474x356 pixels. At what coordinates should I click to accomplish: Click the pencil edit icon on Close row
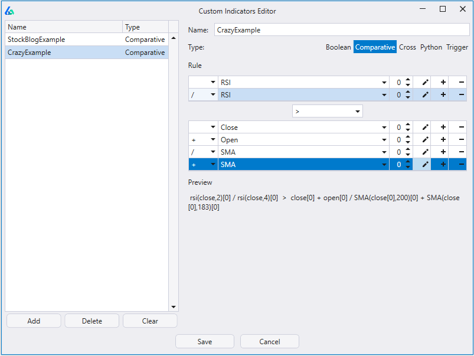tap(425, 128)
